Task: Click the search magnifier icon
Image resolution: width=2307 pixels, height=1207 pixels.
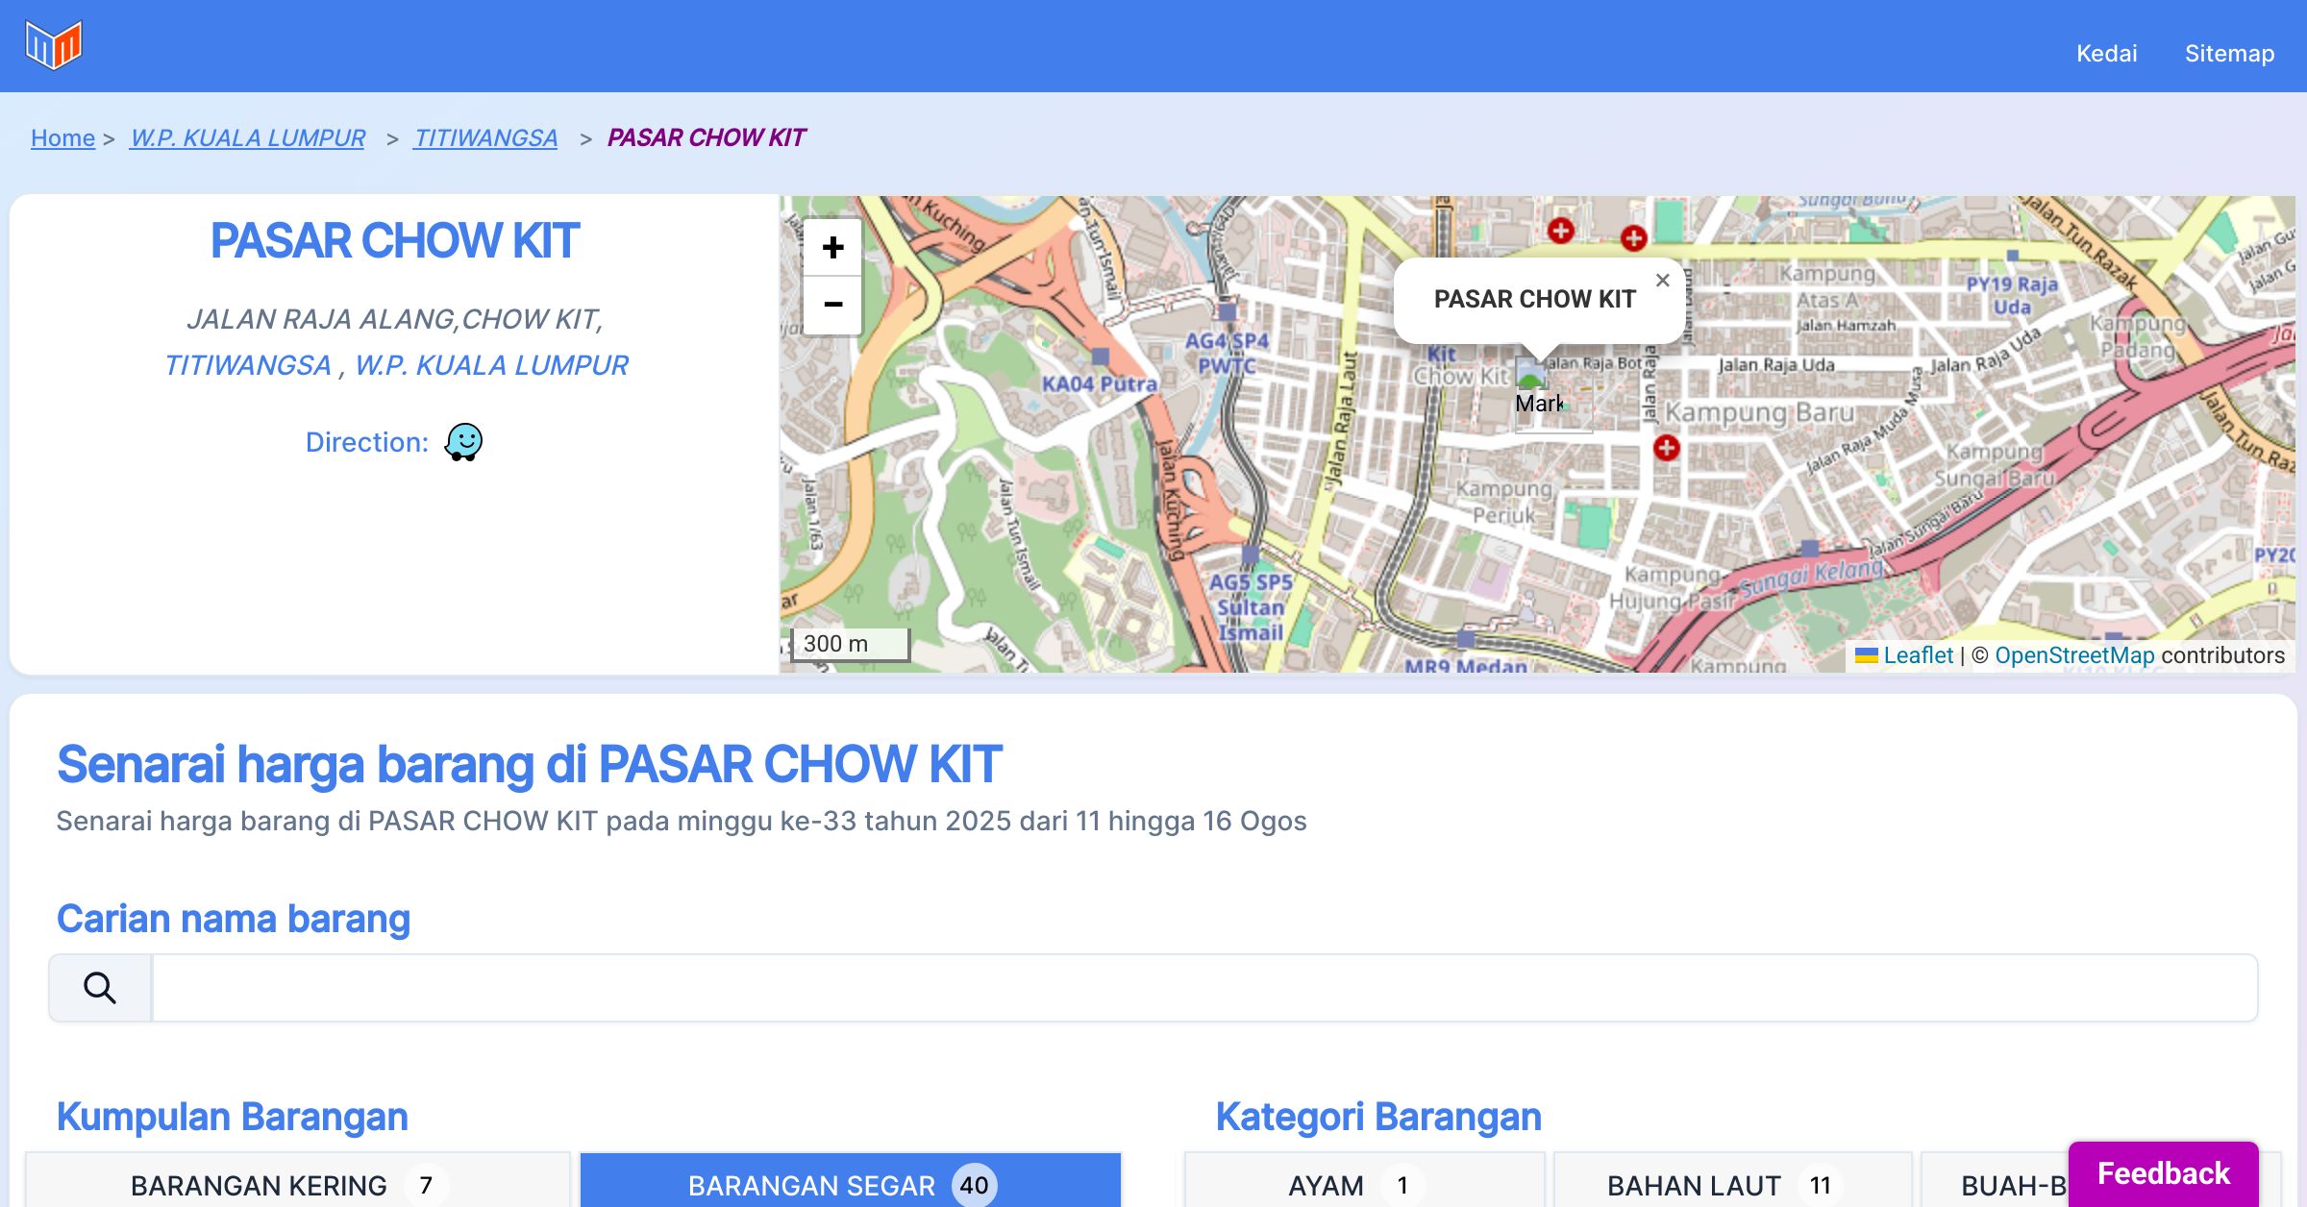Action: point(100,988)
